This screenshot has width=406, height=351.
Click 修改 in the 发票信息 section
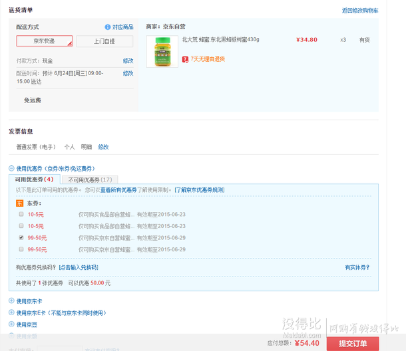tap(103, 147)
